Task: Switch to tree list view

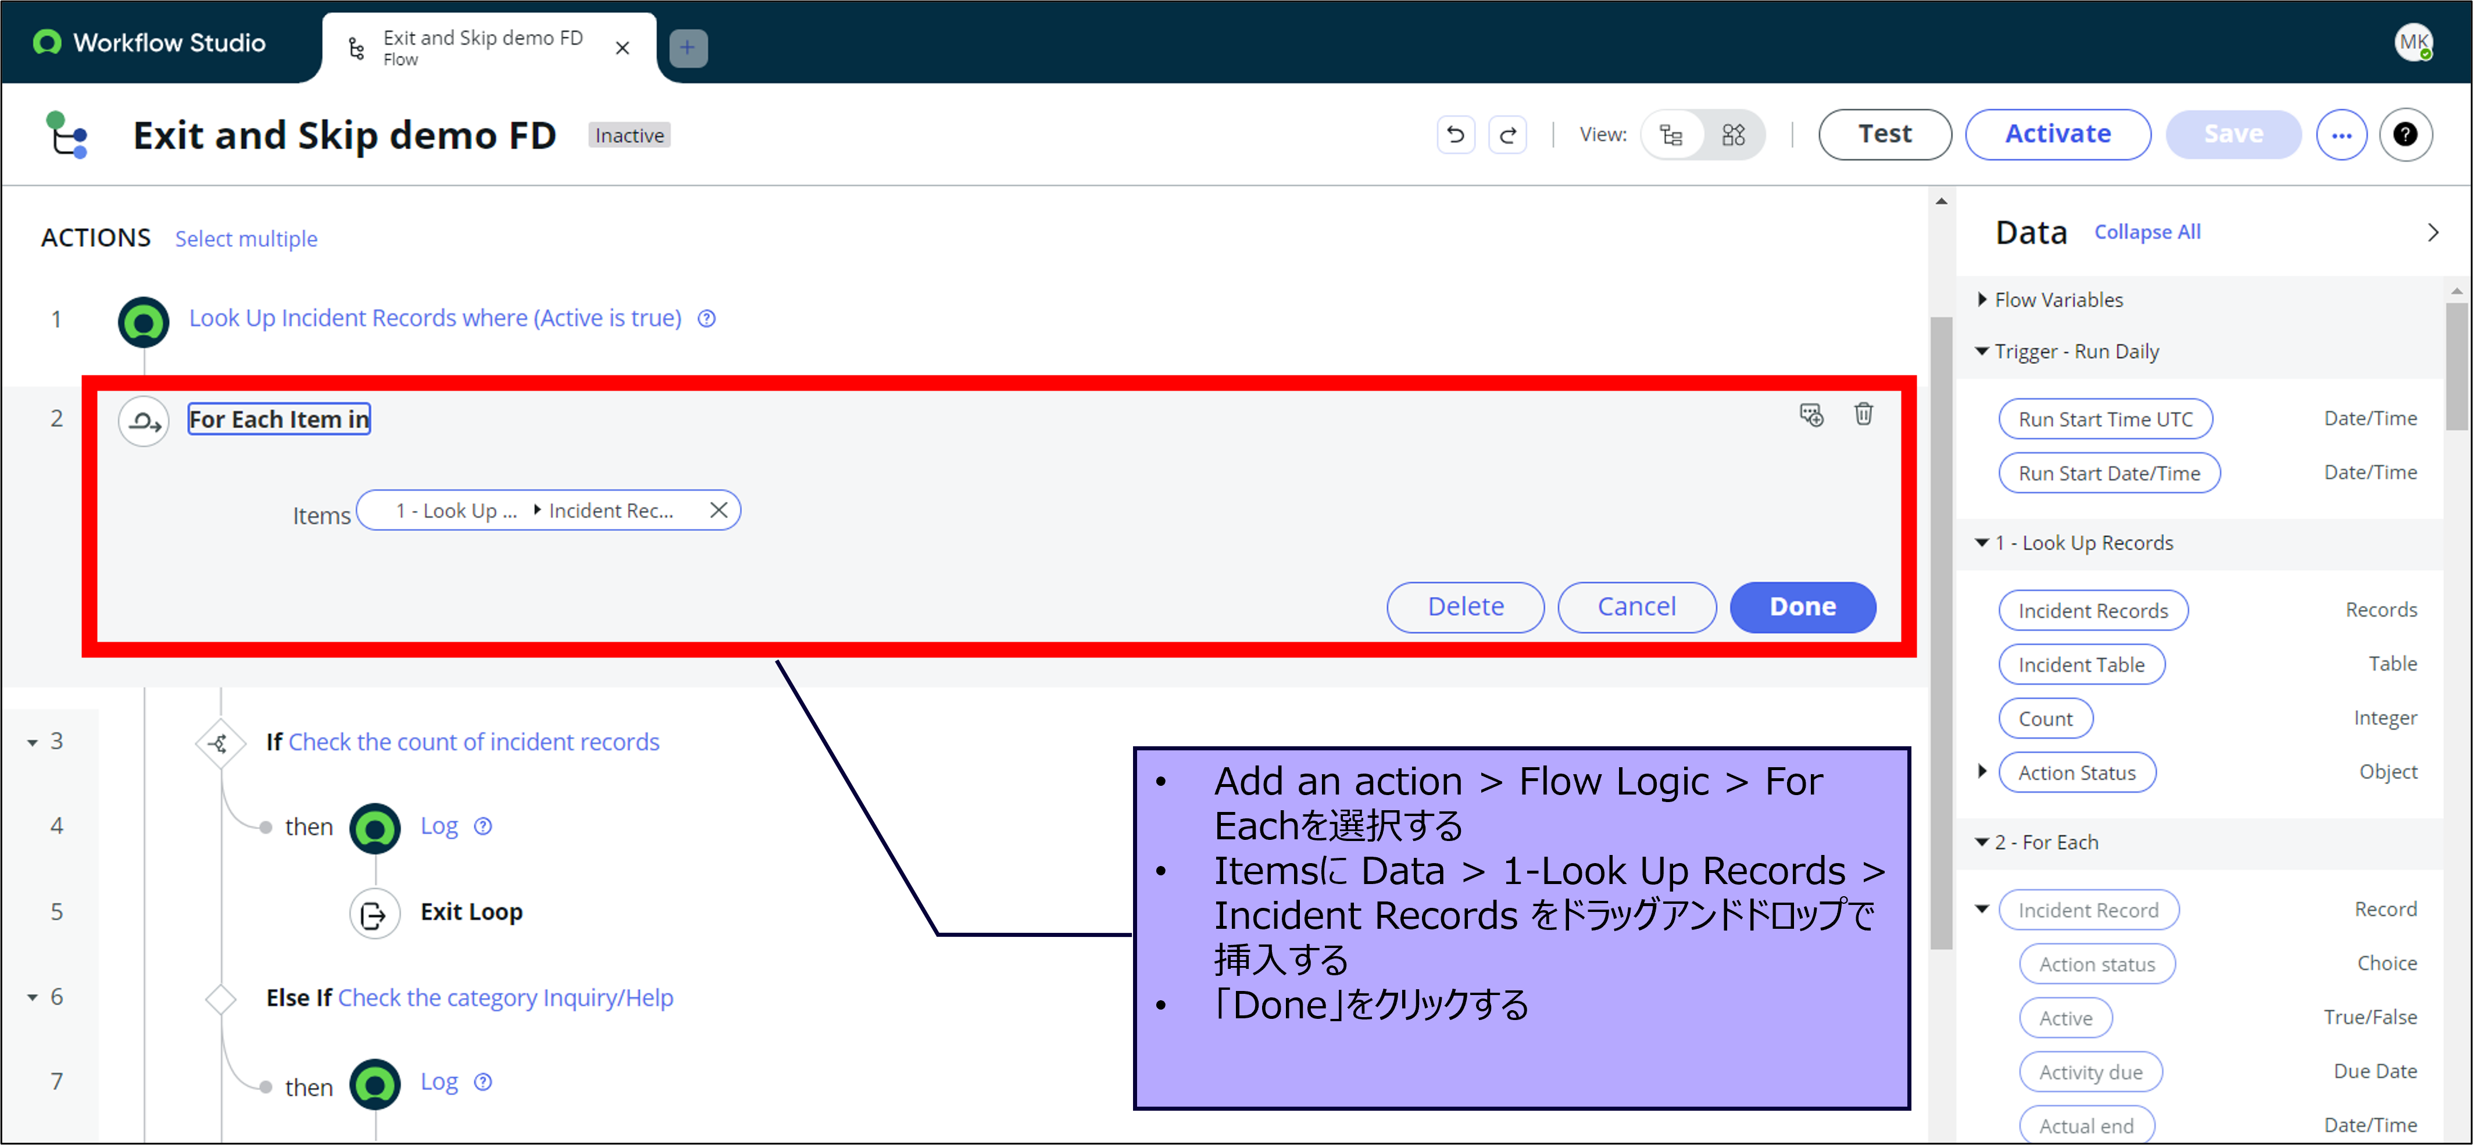Action: 1671,134
